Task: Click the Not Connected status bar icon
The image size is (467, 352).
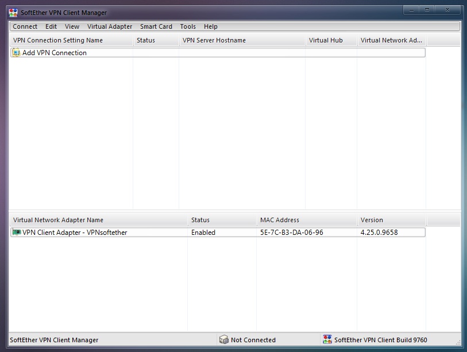Action: (223, 339)
